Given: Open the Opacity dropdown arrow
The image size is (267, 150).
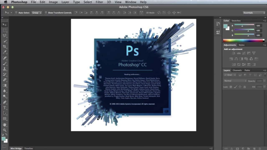Looking at the screenshot, I should (264, 81).
